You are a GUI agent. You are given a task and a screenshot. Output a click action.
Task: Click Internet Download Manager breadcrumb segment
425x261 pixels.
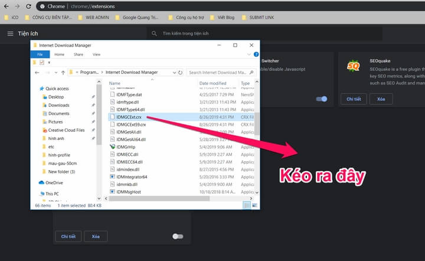tap(132, 73)
